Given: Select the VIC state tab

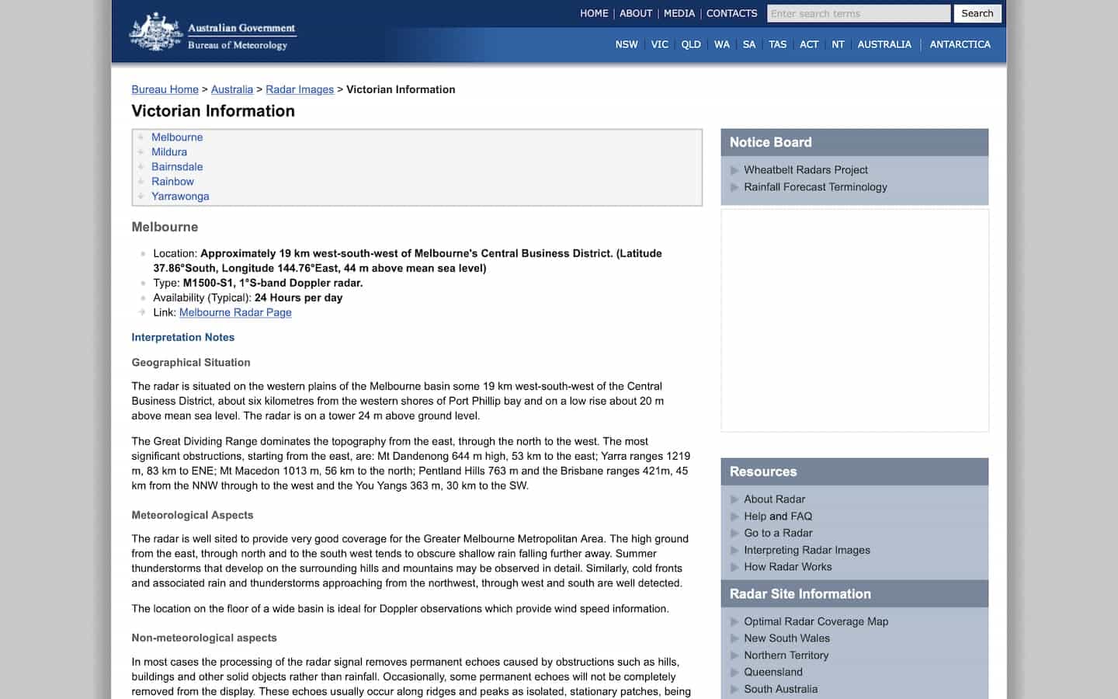Looking at the screenshot, I should click(659, 44).
